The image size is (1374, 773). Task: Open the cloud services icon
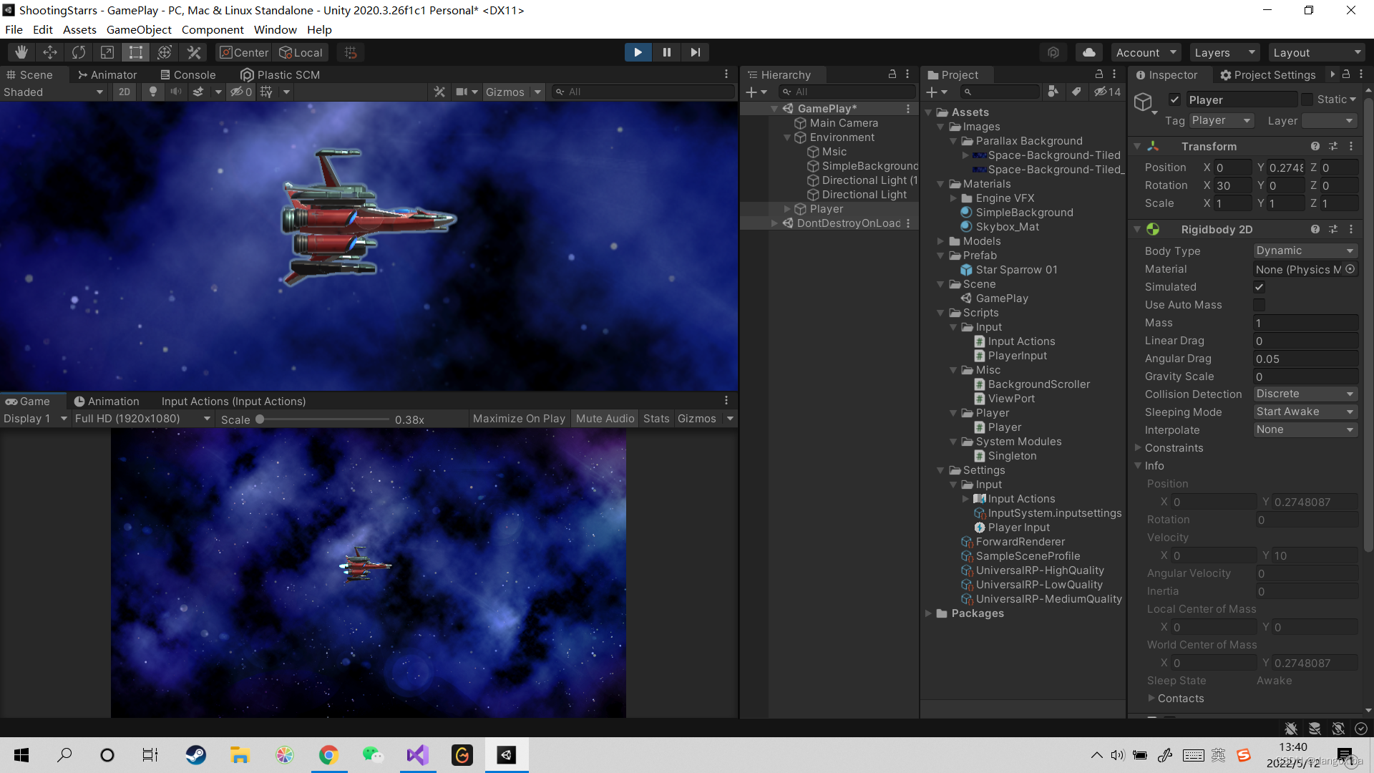(x=1088, y=52)
